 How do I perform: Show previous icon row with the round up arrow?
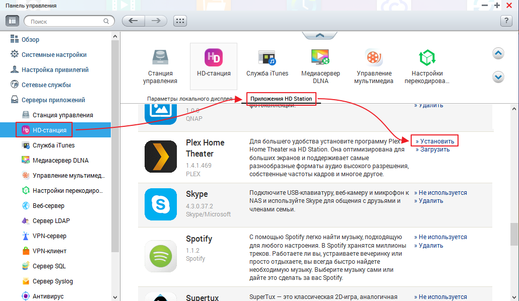coord(498,53)
